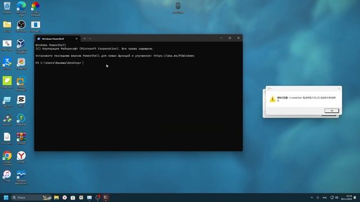
Task: Select the white document file icon
Action: click(x=7, y=139)
